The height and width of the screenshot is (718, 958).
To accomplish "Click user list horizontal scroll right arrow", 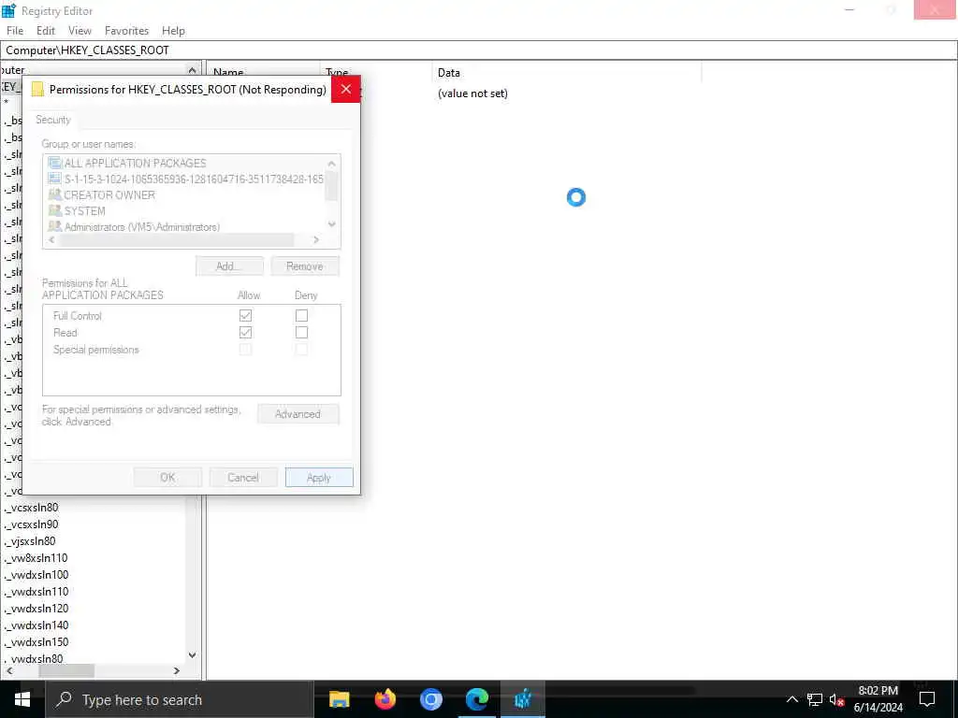I will point(316,240).
